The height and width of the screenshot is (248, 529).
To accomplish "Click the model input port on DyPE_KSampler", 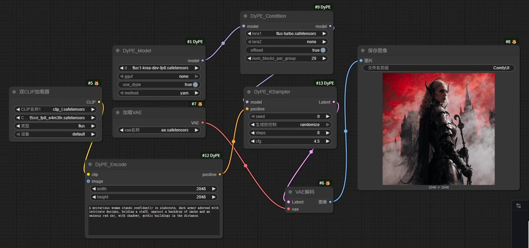I will tap(247, 102).
